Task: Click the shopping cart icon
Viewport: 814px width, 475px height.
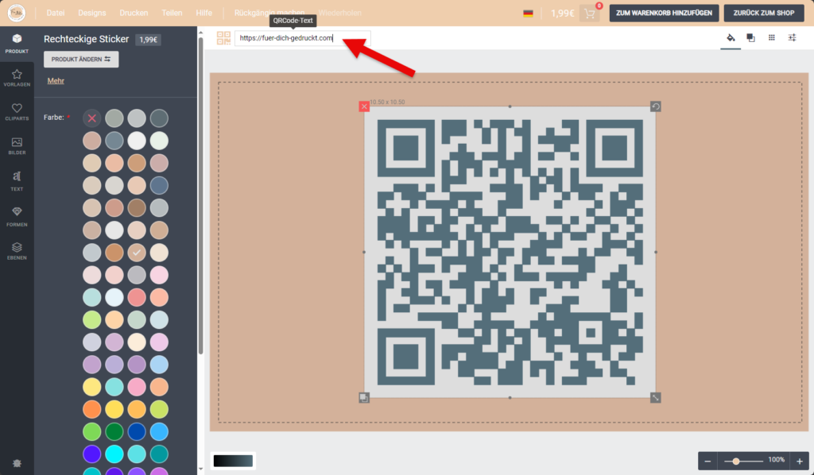Action: click(x=590, y=14)
